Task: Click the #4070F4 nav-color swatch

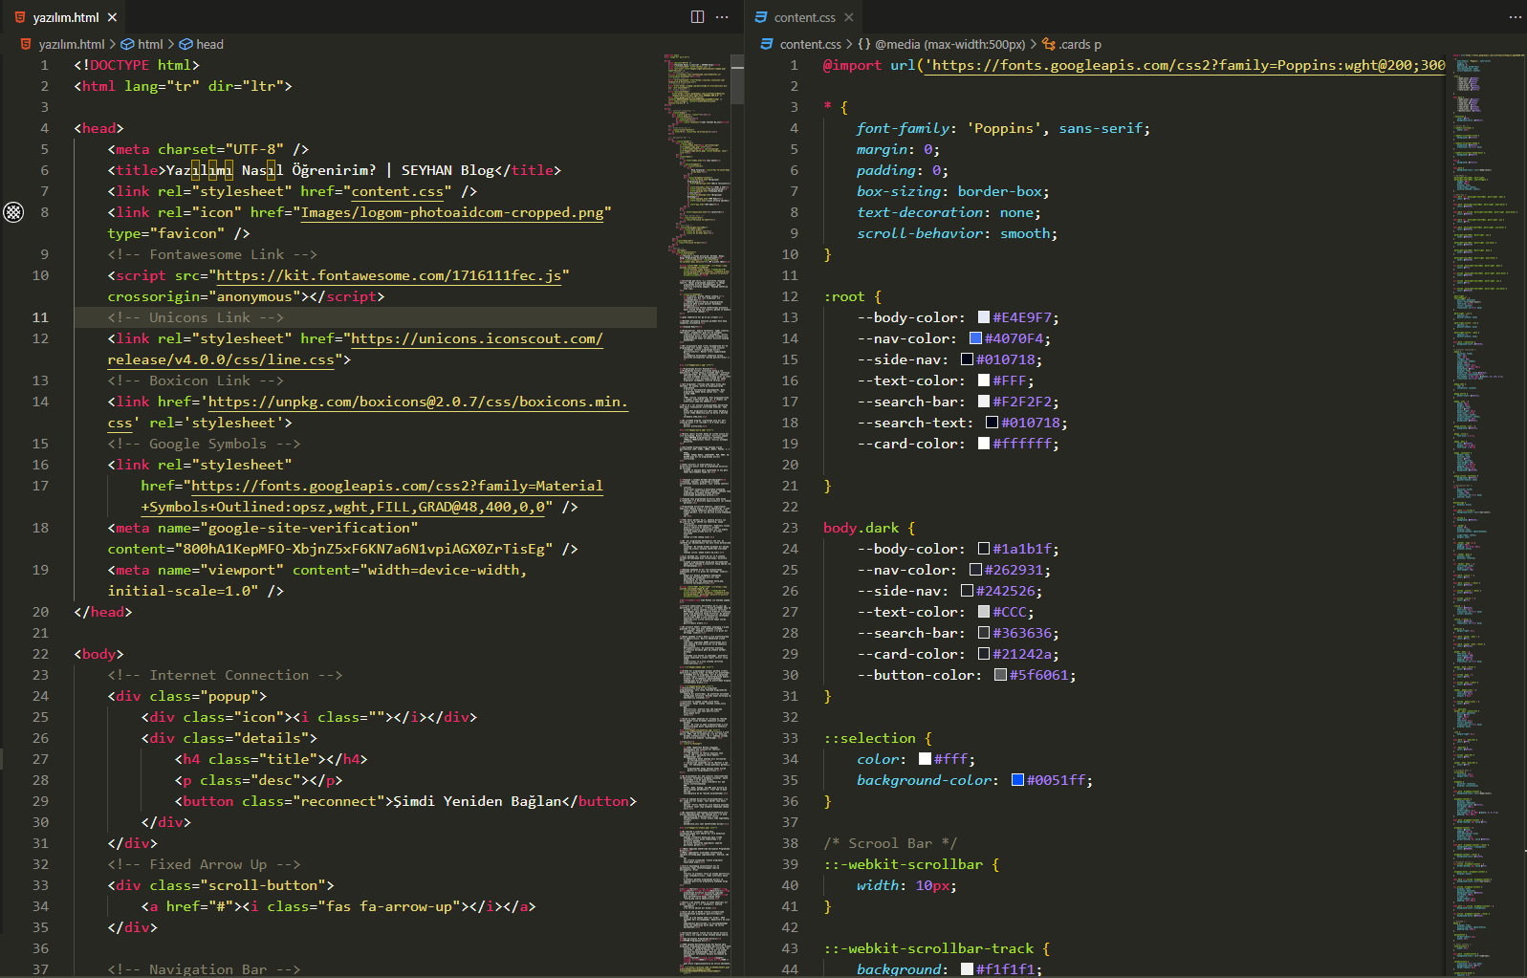Action: 975,338
